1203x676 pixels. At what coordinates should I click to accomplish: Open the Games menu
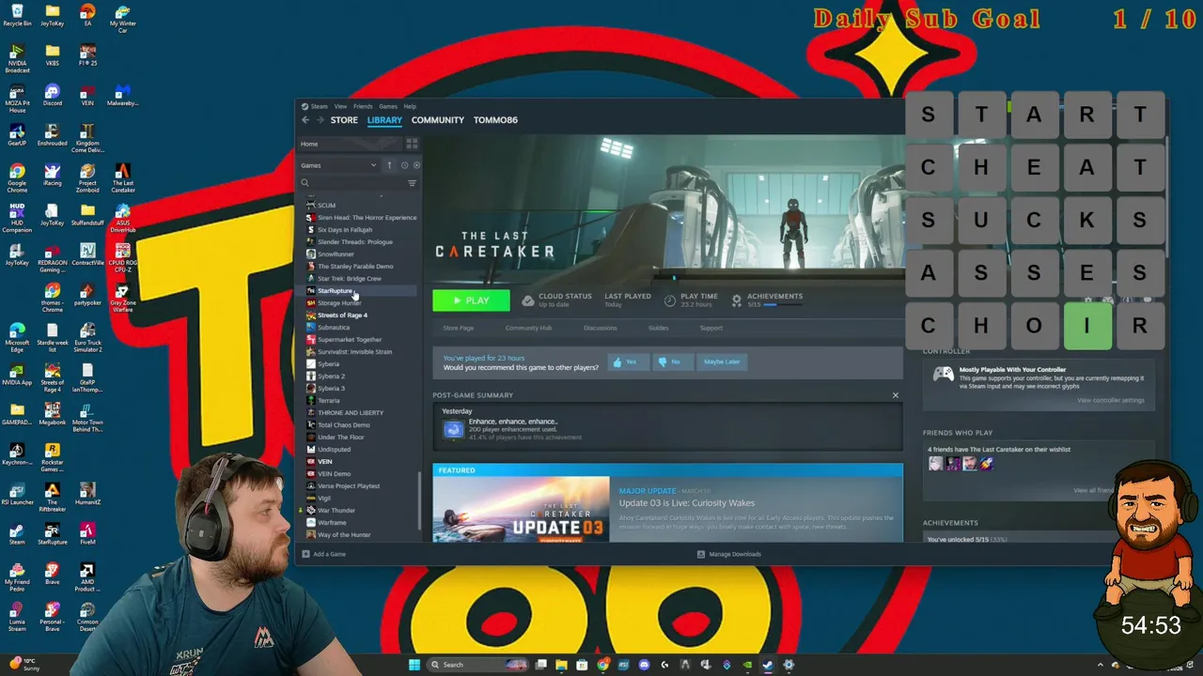(x=388, y=106)
